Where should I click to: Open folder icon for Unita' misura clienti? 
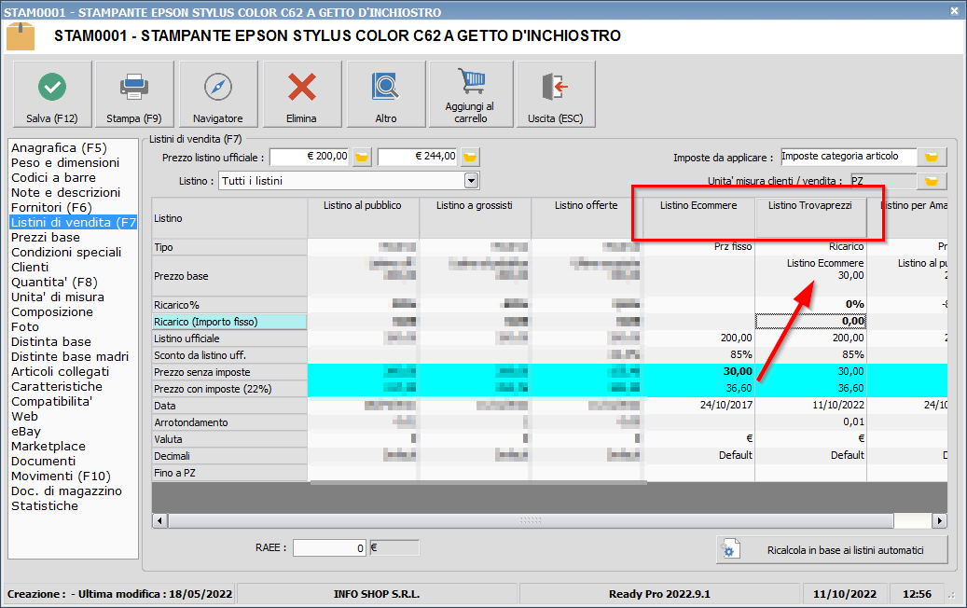coord(932,181)
